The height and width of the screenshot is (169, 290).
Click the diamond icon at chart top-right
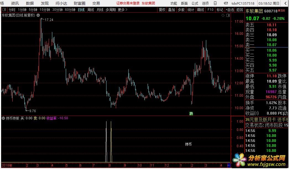[223, 15]
